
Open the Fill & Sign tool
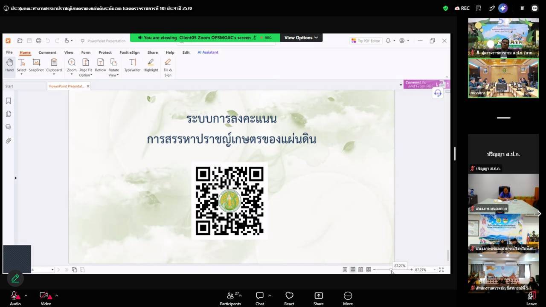[x=168, y=67]
